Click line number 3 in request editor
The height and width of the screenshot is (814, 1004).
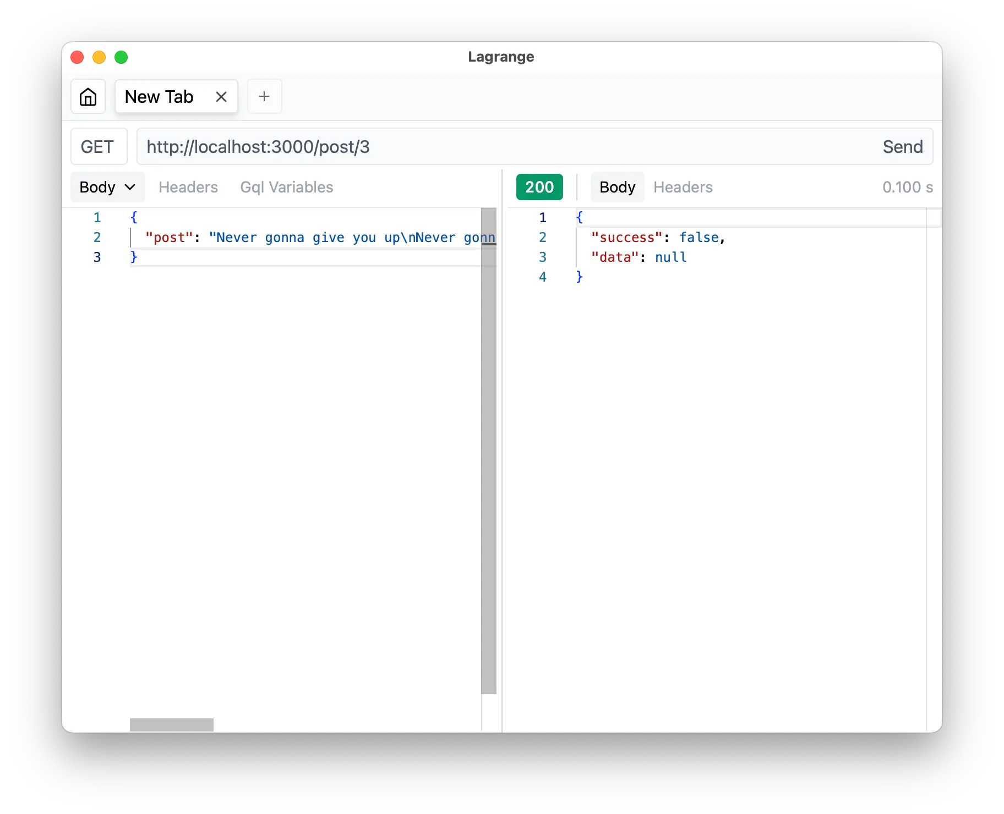point(97,257)
